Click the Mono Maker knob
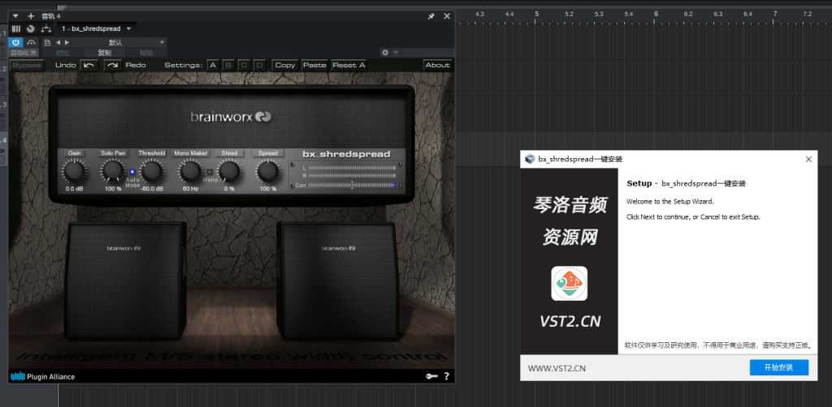This screenshot has height=407, width=832. click(190, 171)
